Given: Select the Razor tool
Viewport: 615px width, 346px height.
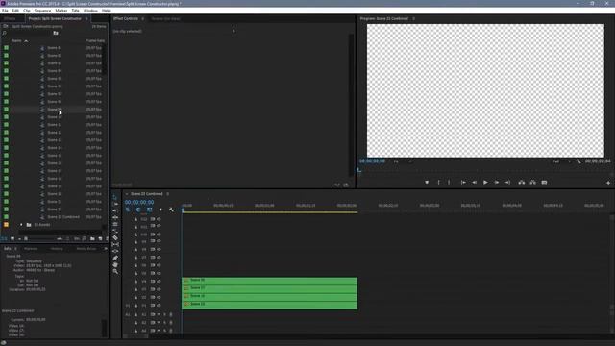Looking at the screenshot, I should coord(115,237).
